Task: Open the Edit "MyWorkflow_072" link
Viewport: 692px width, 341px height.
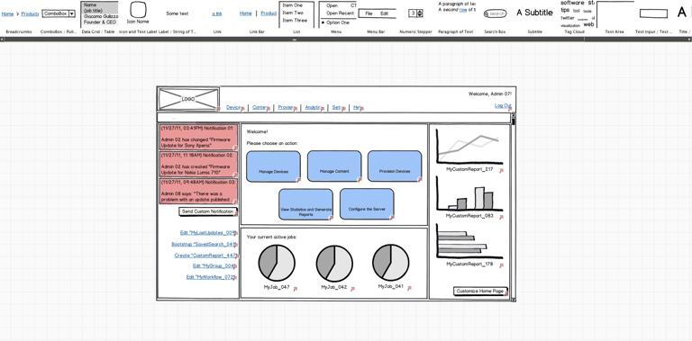Action: pos(211,277)
